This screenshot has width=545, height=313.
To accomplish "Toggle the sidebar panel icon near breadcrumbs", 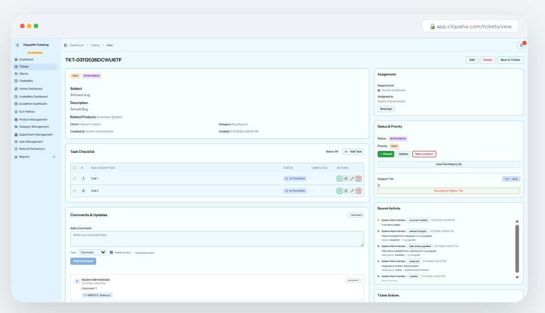I will coord(66,45).
